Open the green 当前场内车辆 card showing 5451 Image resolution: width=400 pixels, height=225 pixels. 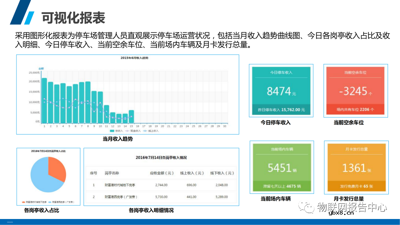click(x=282, y=167)
